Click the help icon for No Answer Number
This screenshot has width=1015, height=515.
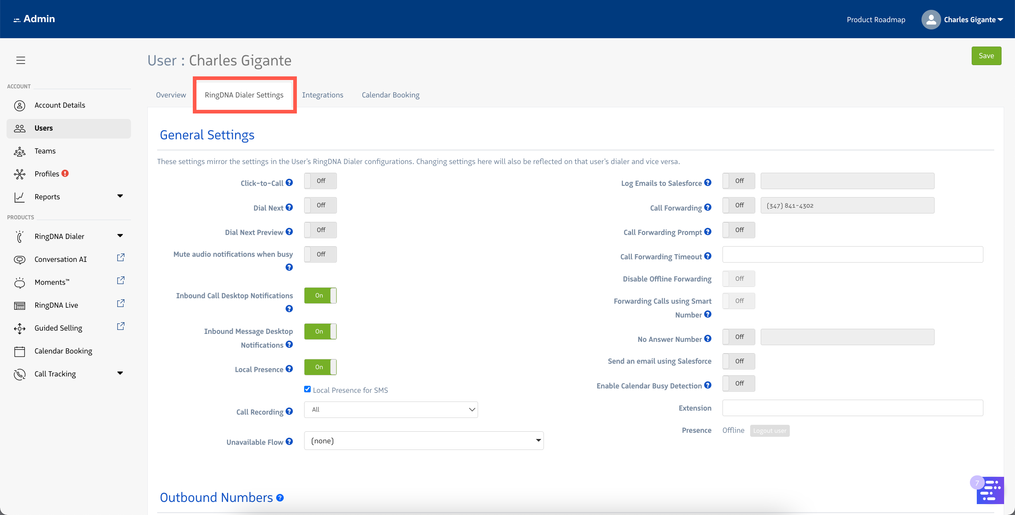pyautogui.click(x=708, y=339)
